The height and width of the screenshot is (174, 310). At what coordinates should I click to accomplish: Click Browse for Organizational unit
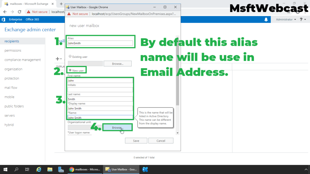coord(118,128)
